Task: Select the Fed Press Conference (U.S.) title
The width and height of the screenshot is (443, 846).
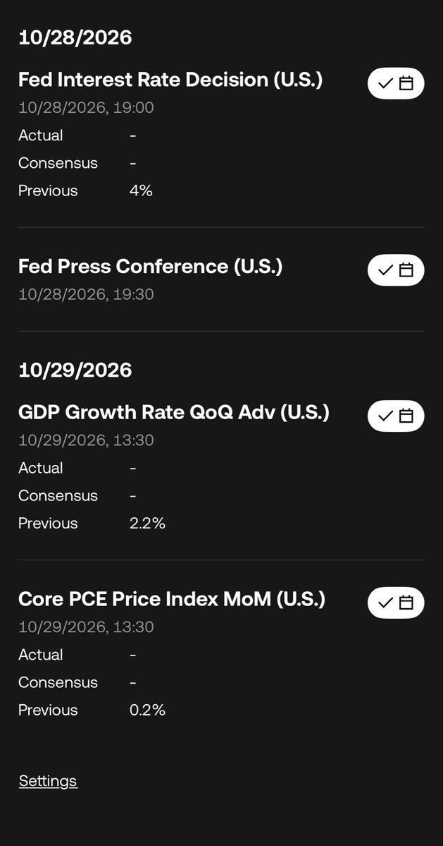Action: (x=150, y=267)
